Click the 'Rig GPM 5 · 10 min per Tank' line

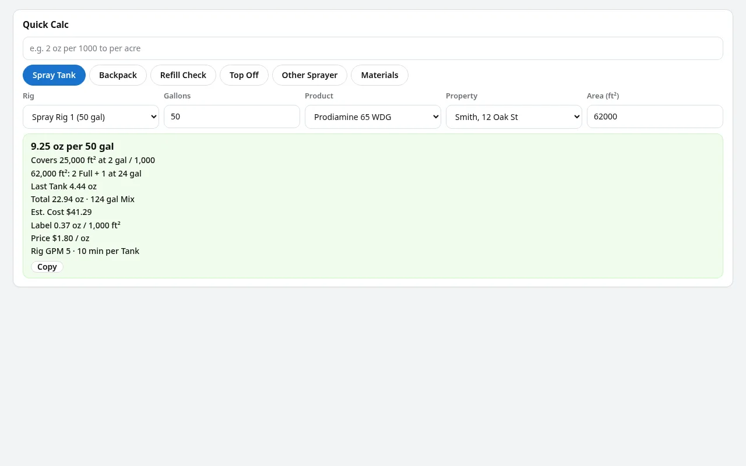[x=85, y=251]
